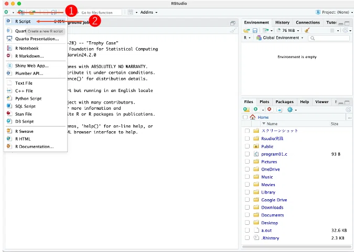354x252 pixels.
Task: Open the Project: (None) dropdown
Action: coord(337,12)
